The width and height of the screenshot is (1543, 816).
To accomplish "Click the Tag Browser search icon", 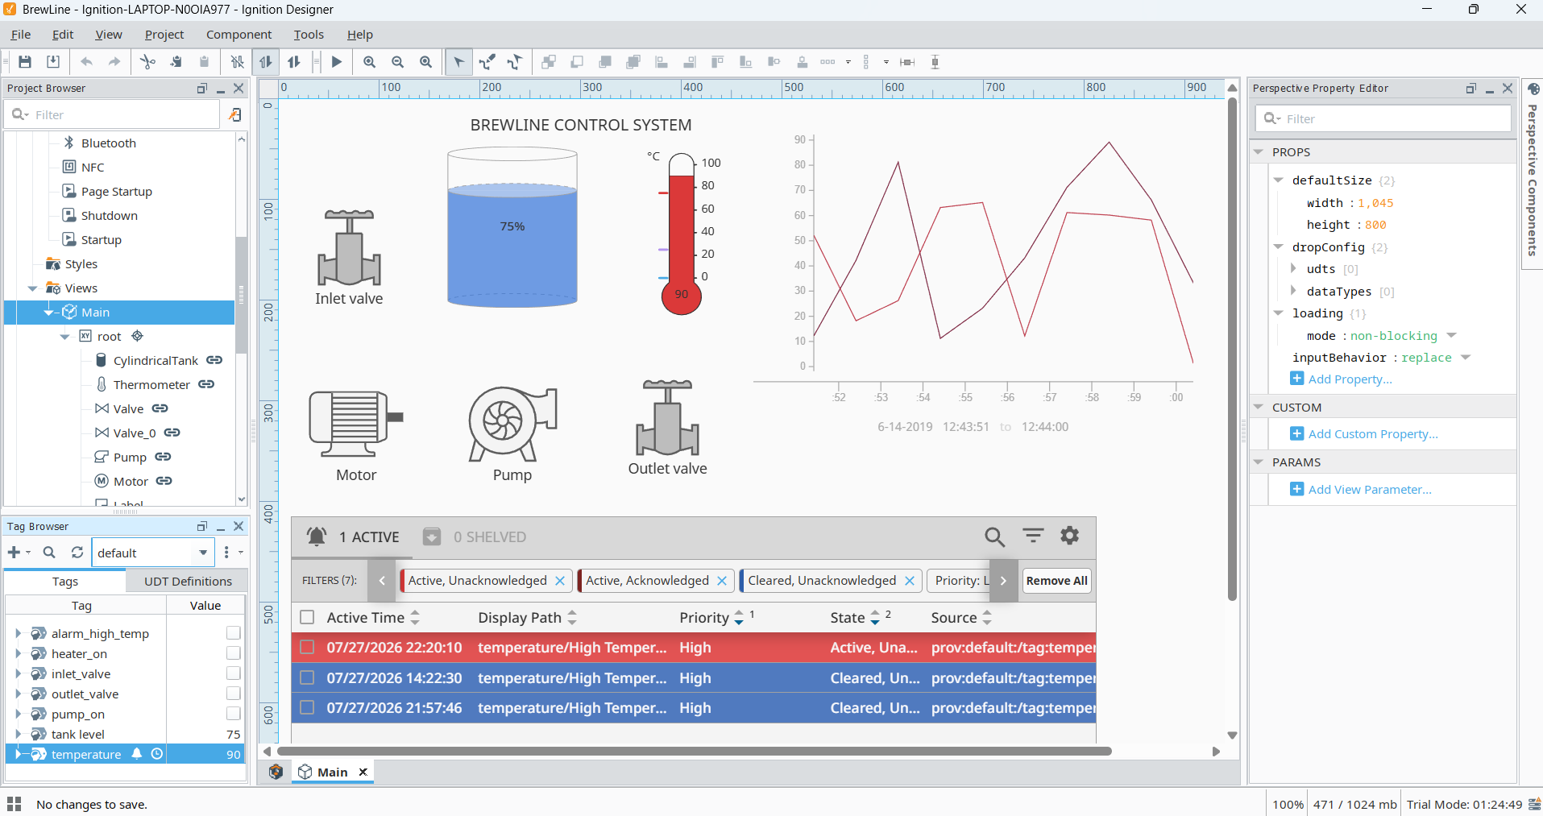I will [49, 553].
